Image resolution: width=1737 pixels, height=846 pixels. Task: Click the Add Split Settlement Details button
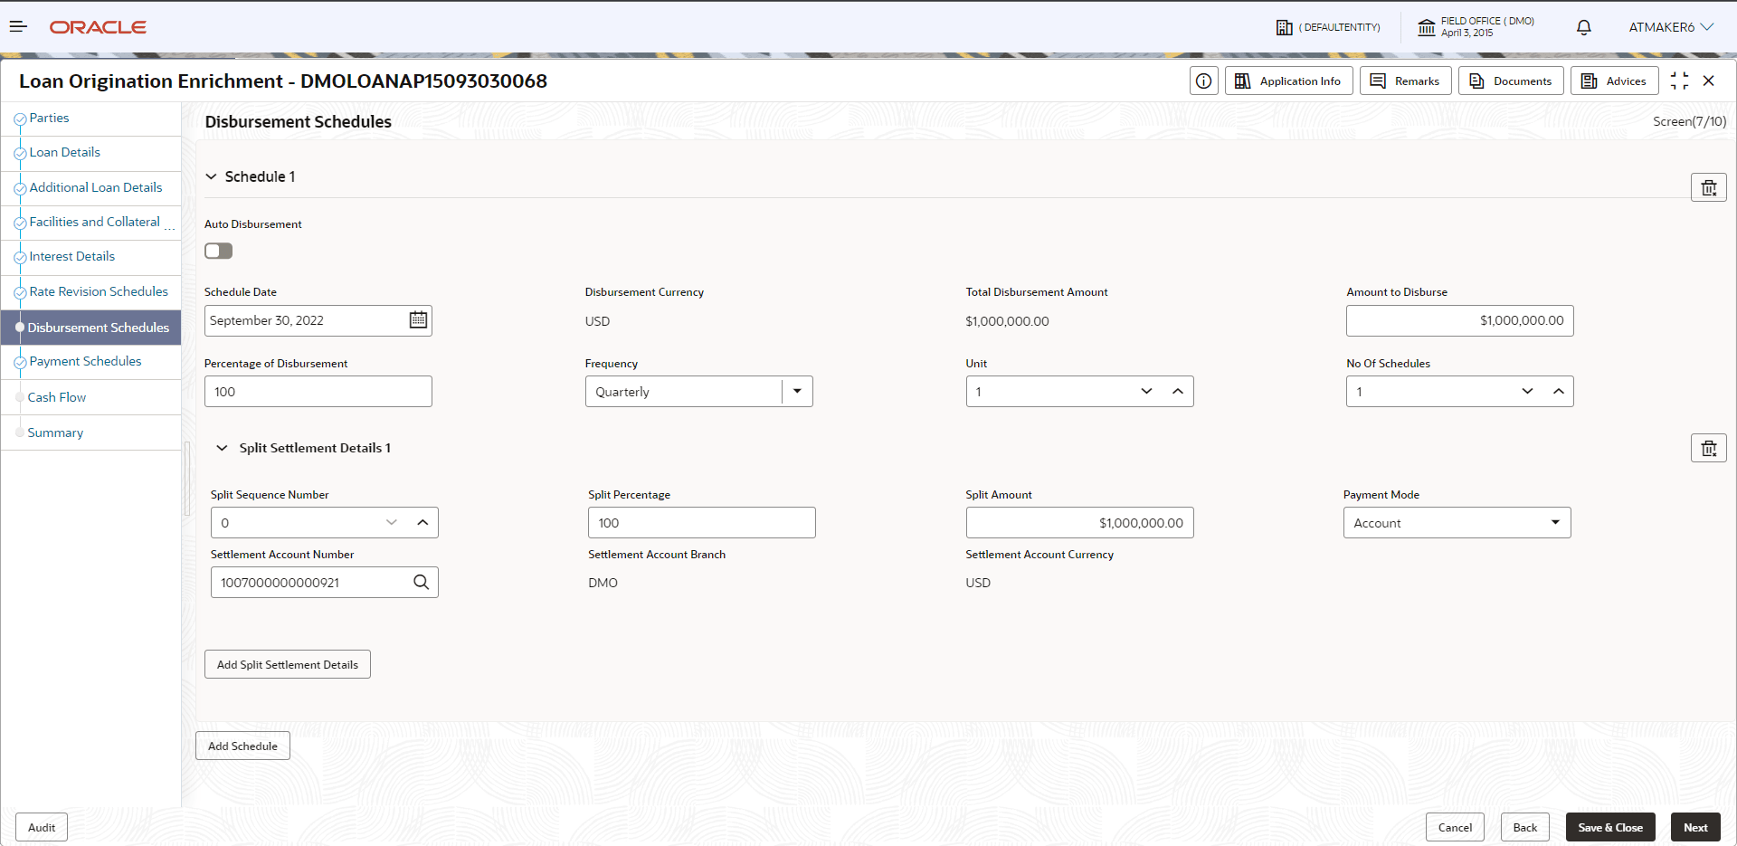tap(288, 664)
